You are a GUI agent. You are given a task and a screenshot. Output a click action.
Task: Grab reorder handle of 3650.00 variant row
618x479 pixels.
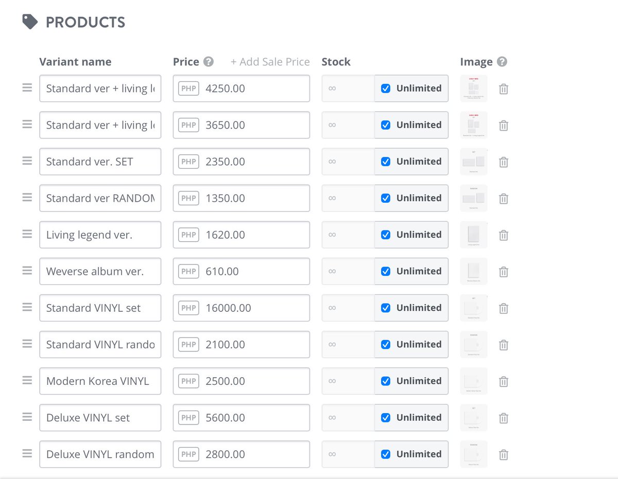coord(27,125)
